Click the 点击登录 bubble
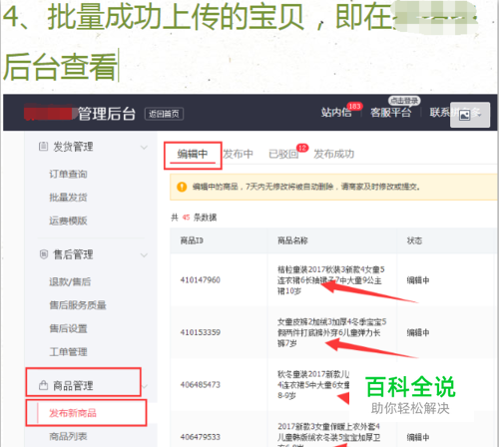Viewport: 499px width, 447px height. 404,100
